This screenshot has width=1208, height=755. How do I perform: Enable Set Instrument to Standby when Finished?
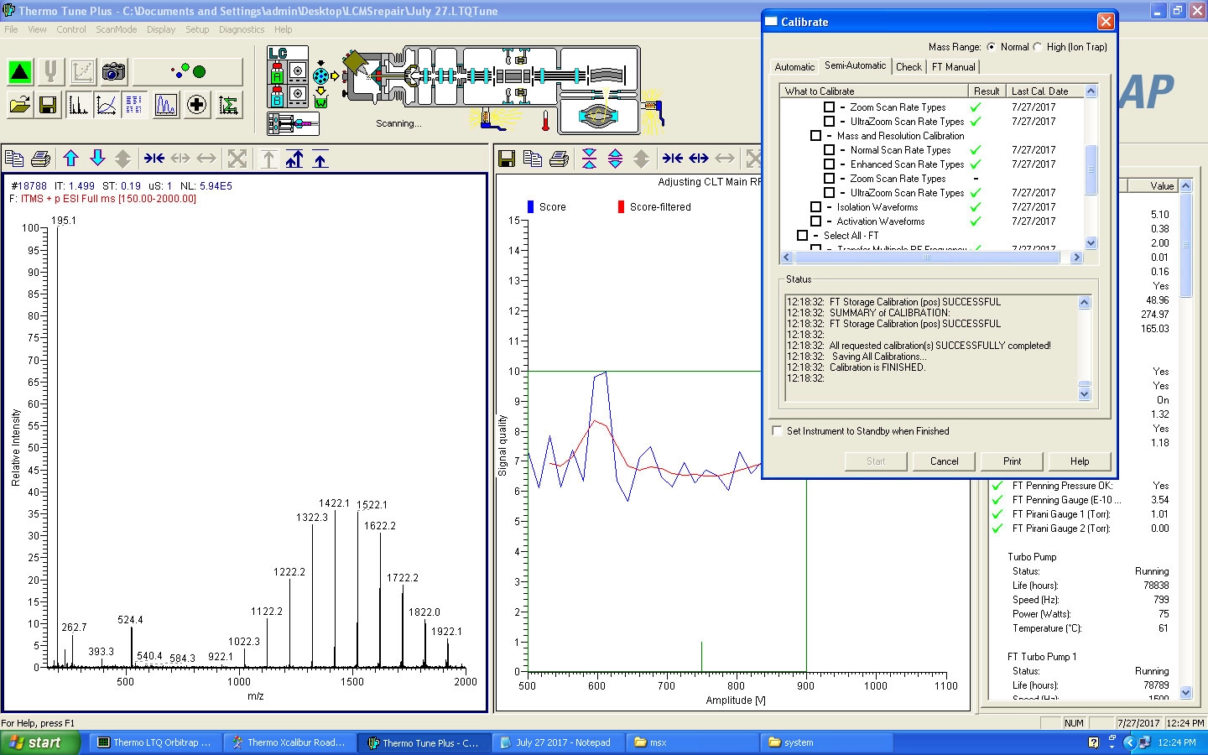[x=777, y=431]
